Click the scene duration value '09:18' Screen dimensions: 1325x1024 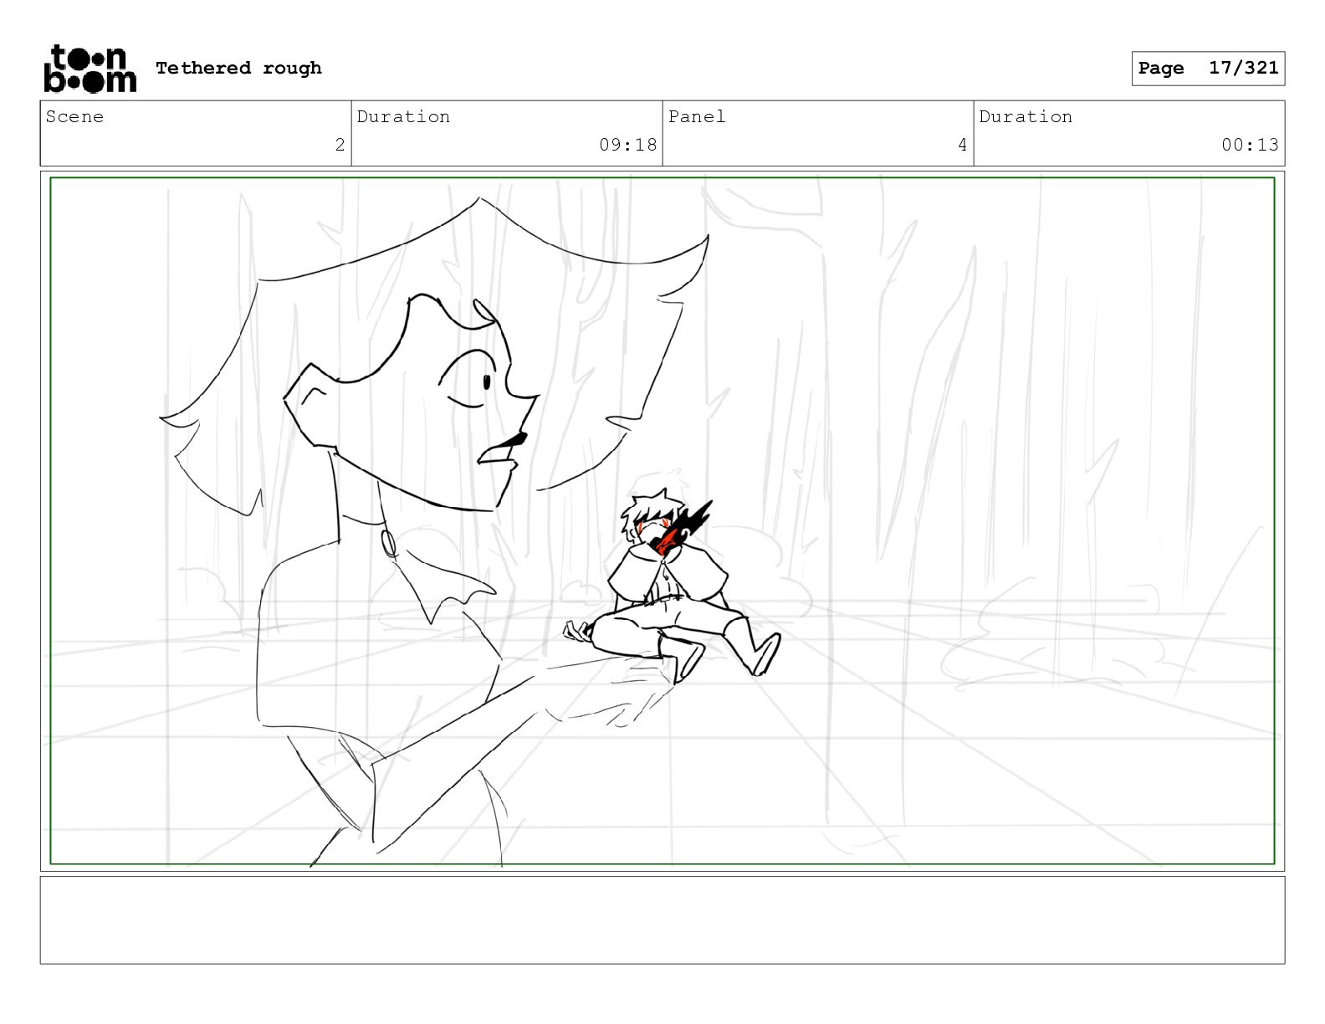(x=628, y=145)
